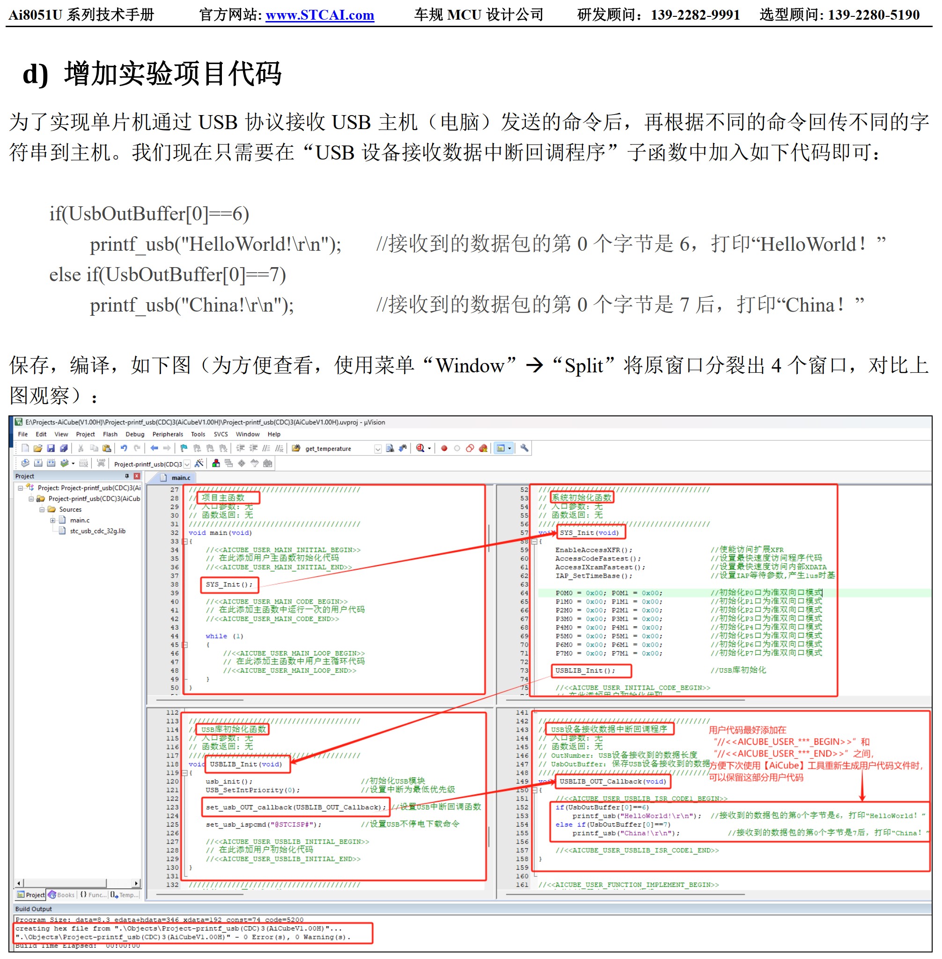Open Find in Files icon
This screenshot has width=942, height=959.
point(296,448)
